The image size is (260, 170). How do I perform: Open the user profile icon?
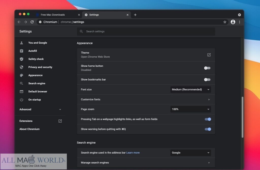point(233,22)
